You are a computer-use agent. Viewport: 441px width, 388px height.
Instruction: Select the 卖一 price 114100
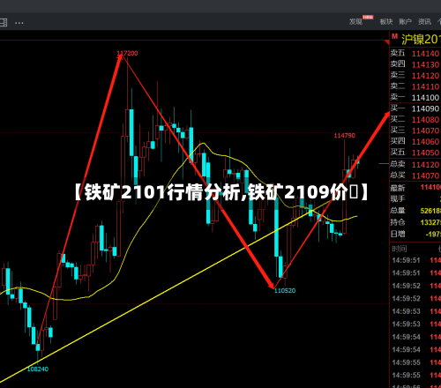click(425, 97)
